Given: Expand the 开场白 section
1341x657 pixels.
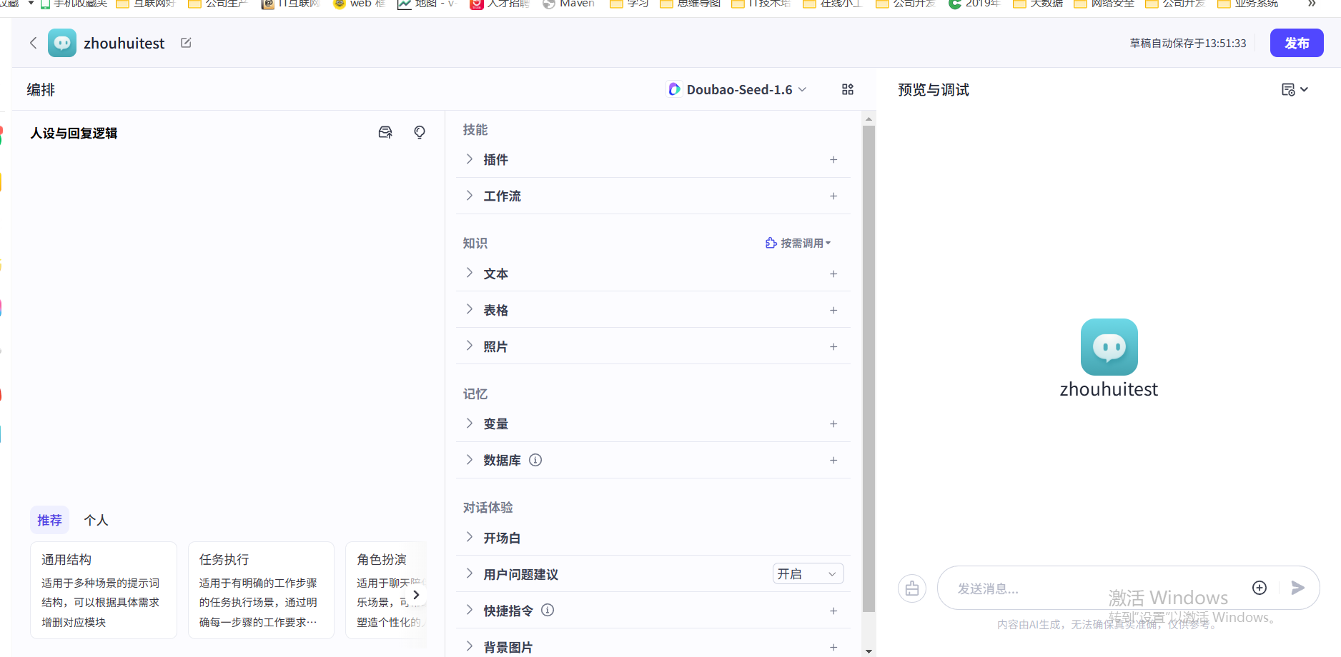Looking at the screenshot, I should (469, 537).
